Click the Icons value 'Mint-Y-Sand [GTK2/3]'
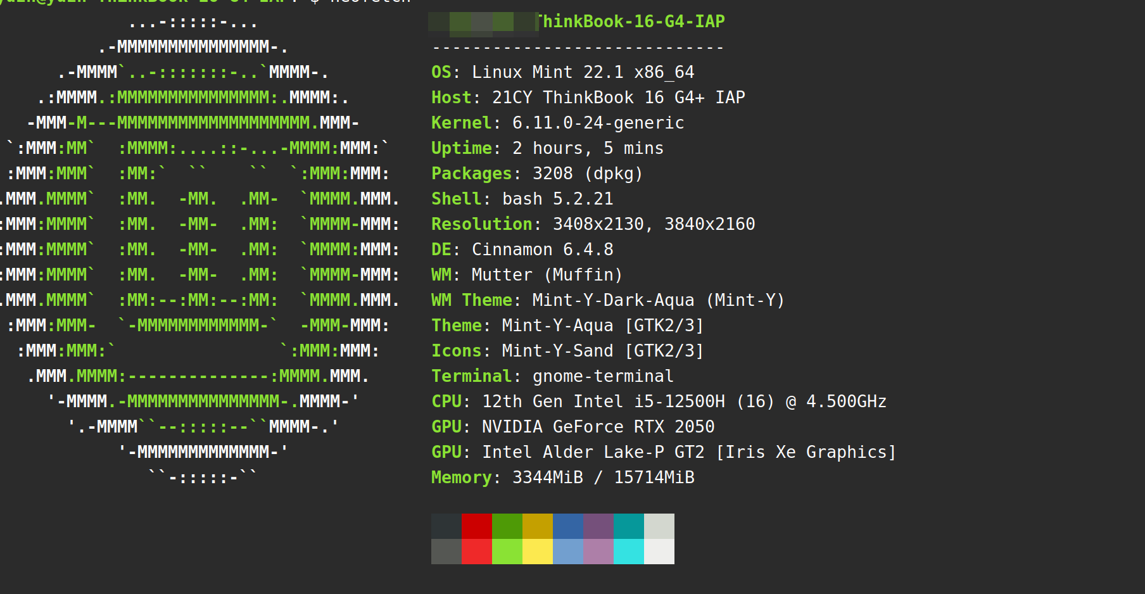 tap(603, 351)
